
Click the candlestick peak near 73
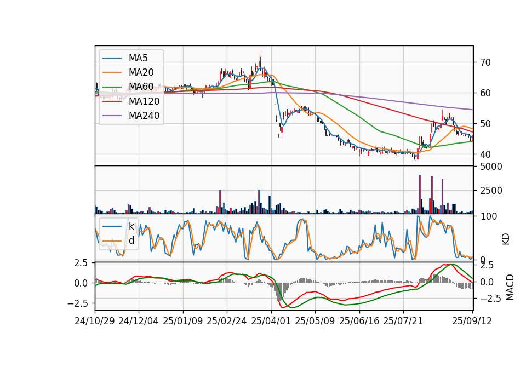[x=259, y=60]
